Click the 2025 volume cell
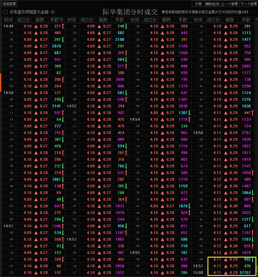The width and height of the screenshot is (258, 277). [x=246, y=213]
